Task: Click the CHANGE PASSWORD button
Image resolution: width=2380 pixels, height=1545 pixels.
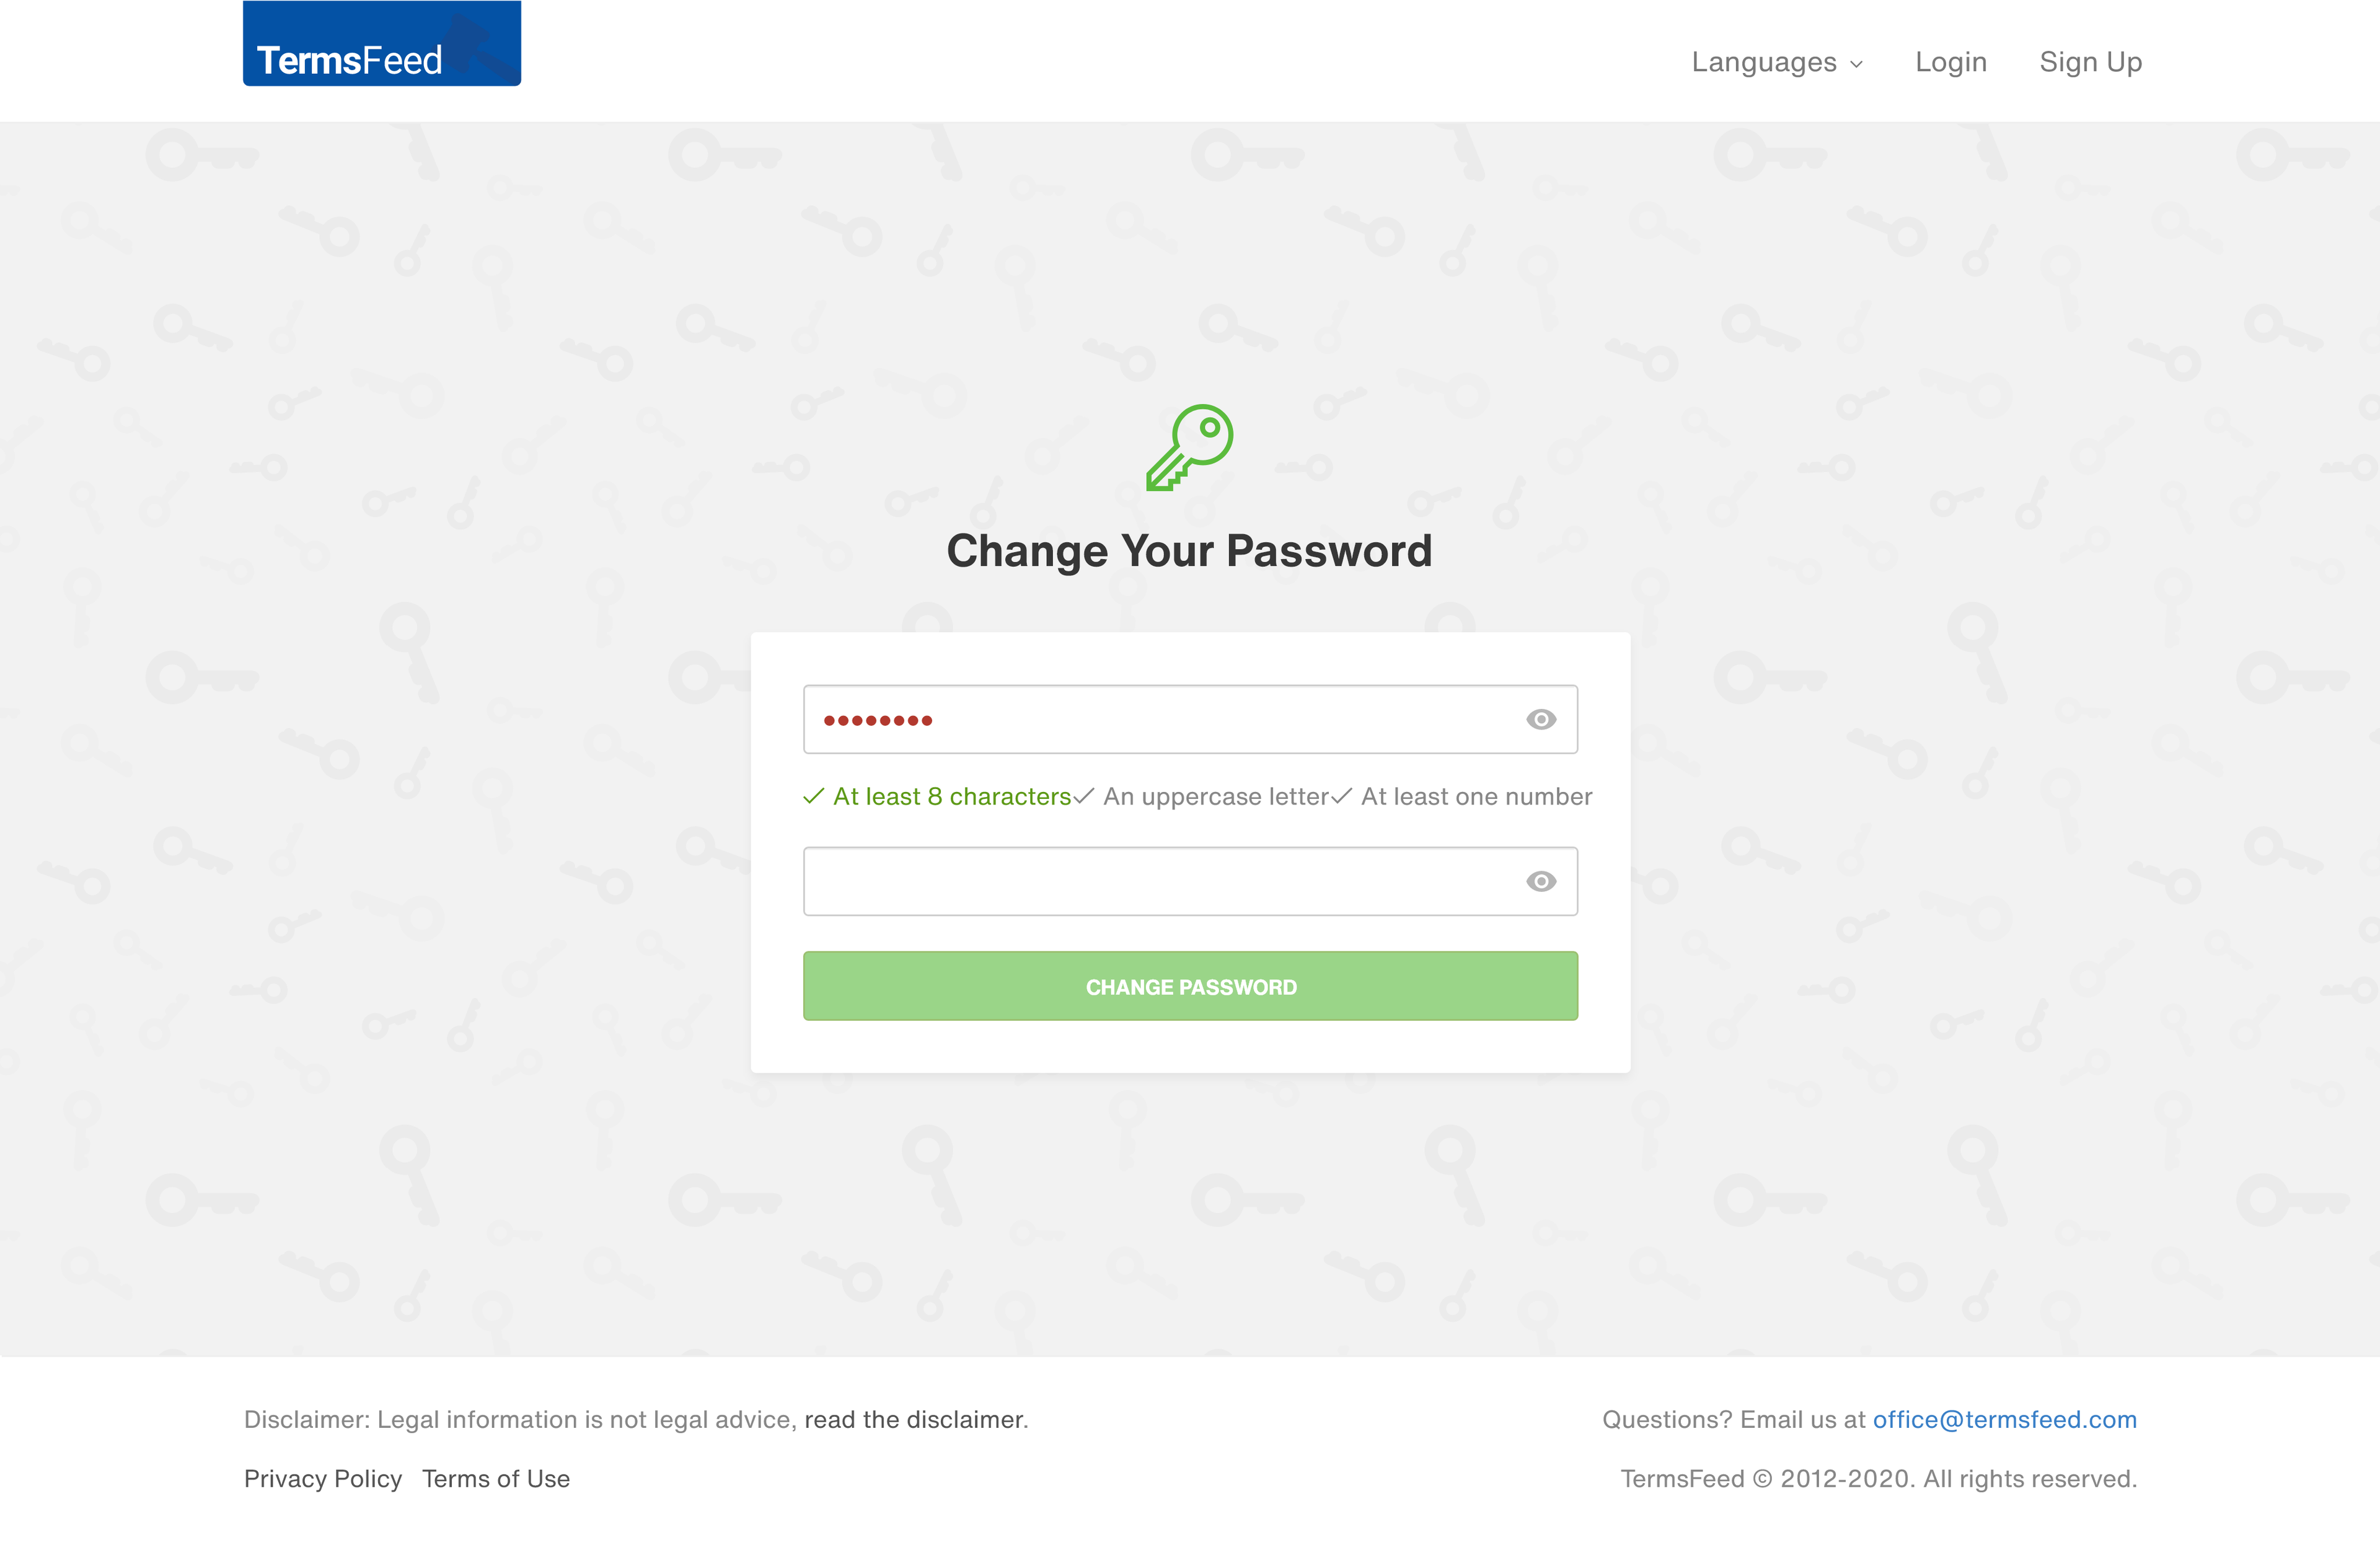Action: (1190, 986)
